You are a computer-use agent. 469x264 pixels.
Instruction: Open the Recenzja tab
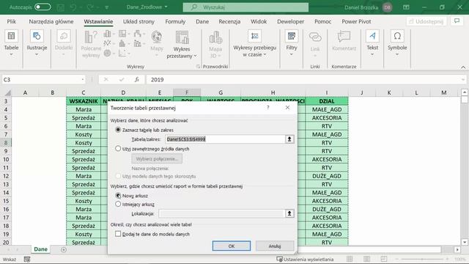pyautogui.click(x=229, y=21)
